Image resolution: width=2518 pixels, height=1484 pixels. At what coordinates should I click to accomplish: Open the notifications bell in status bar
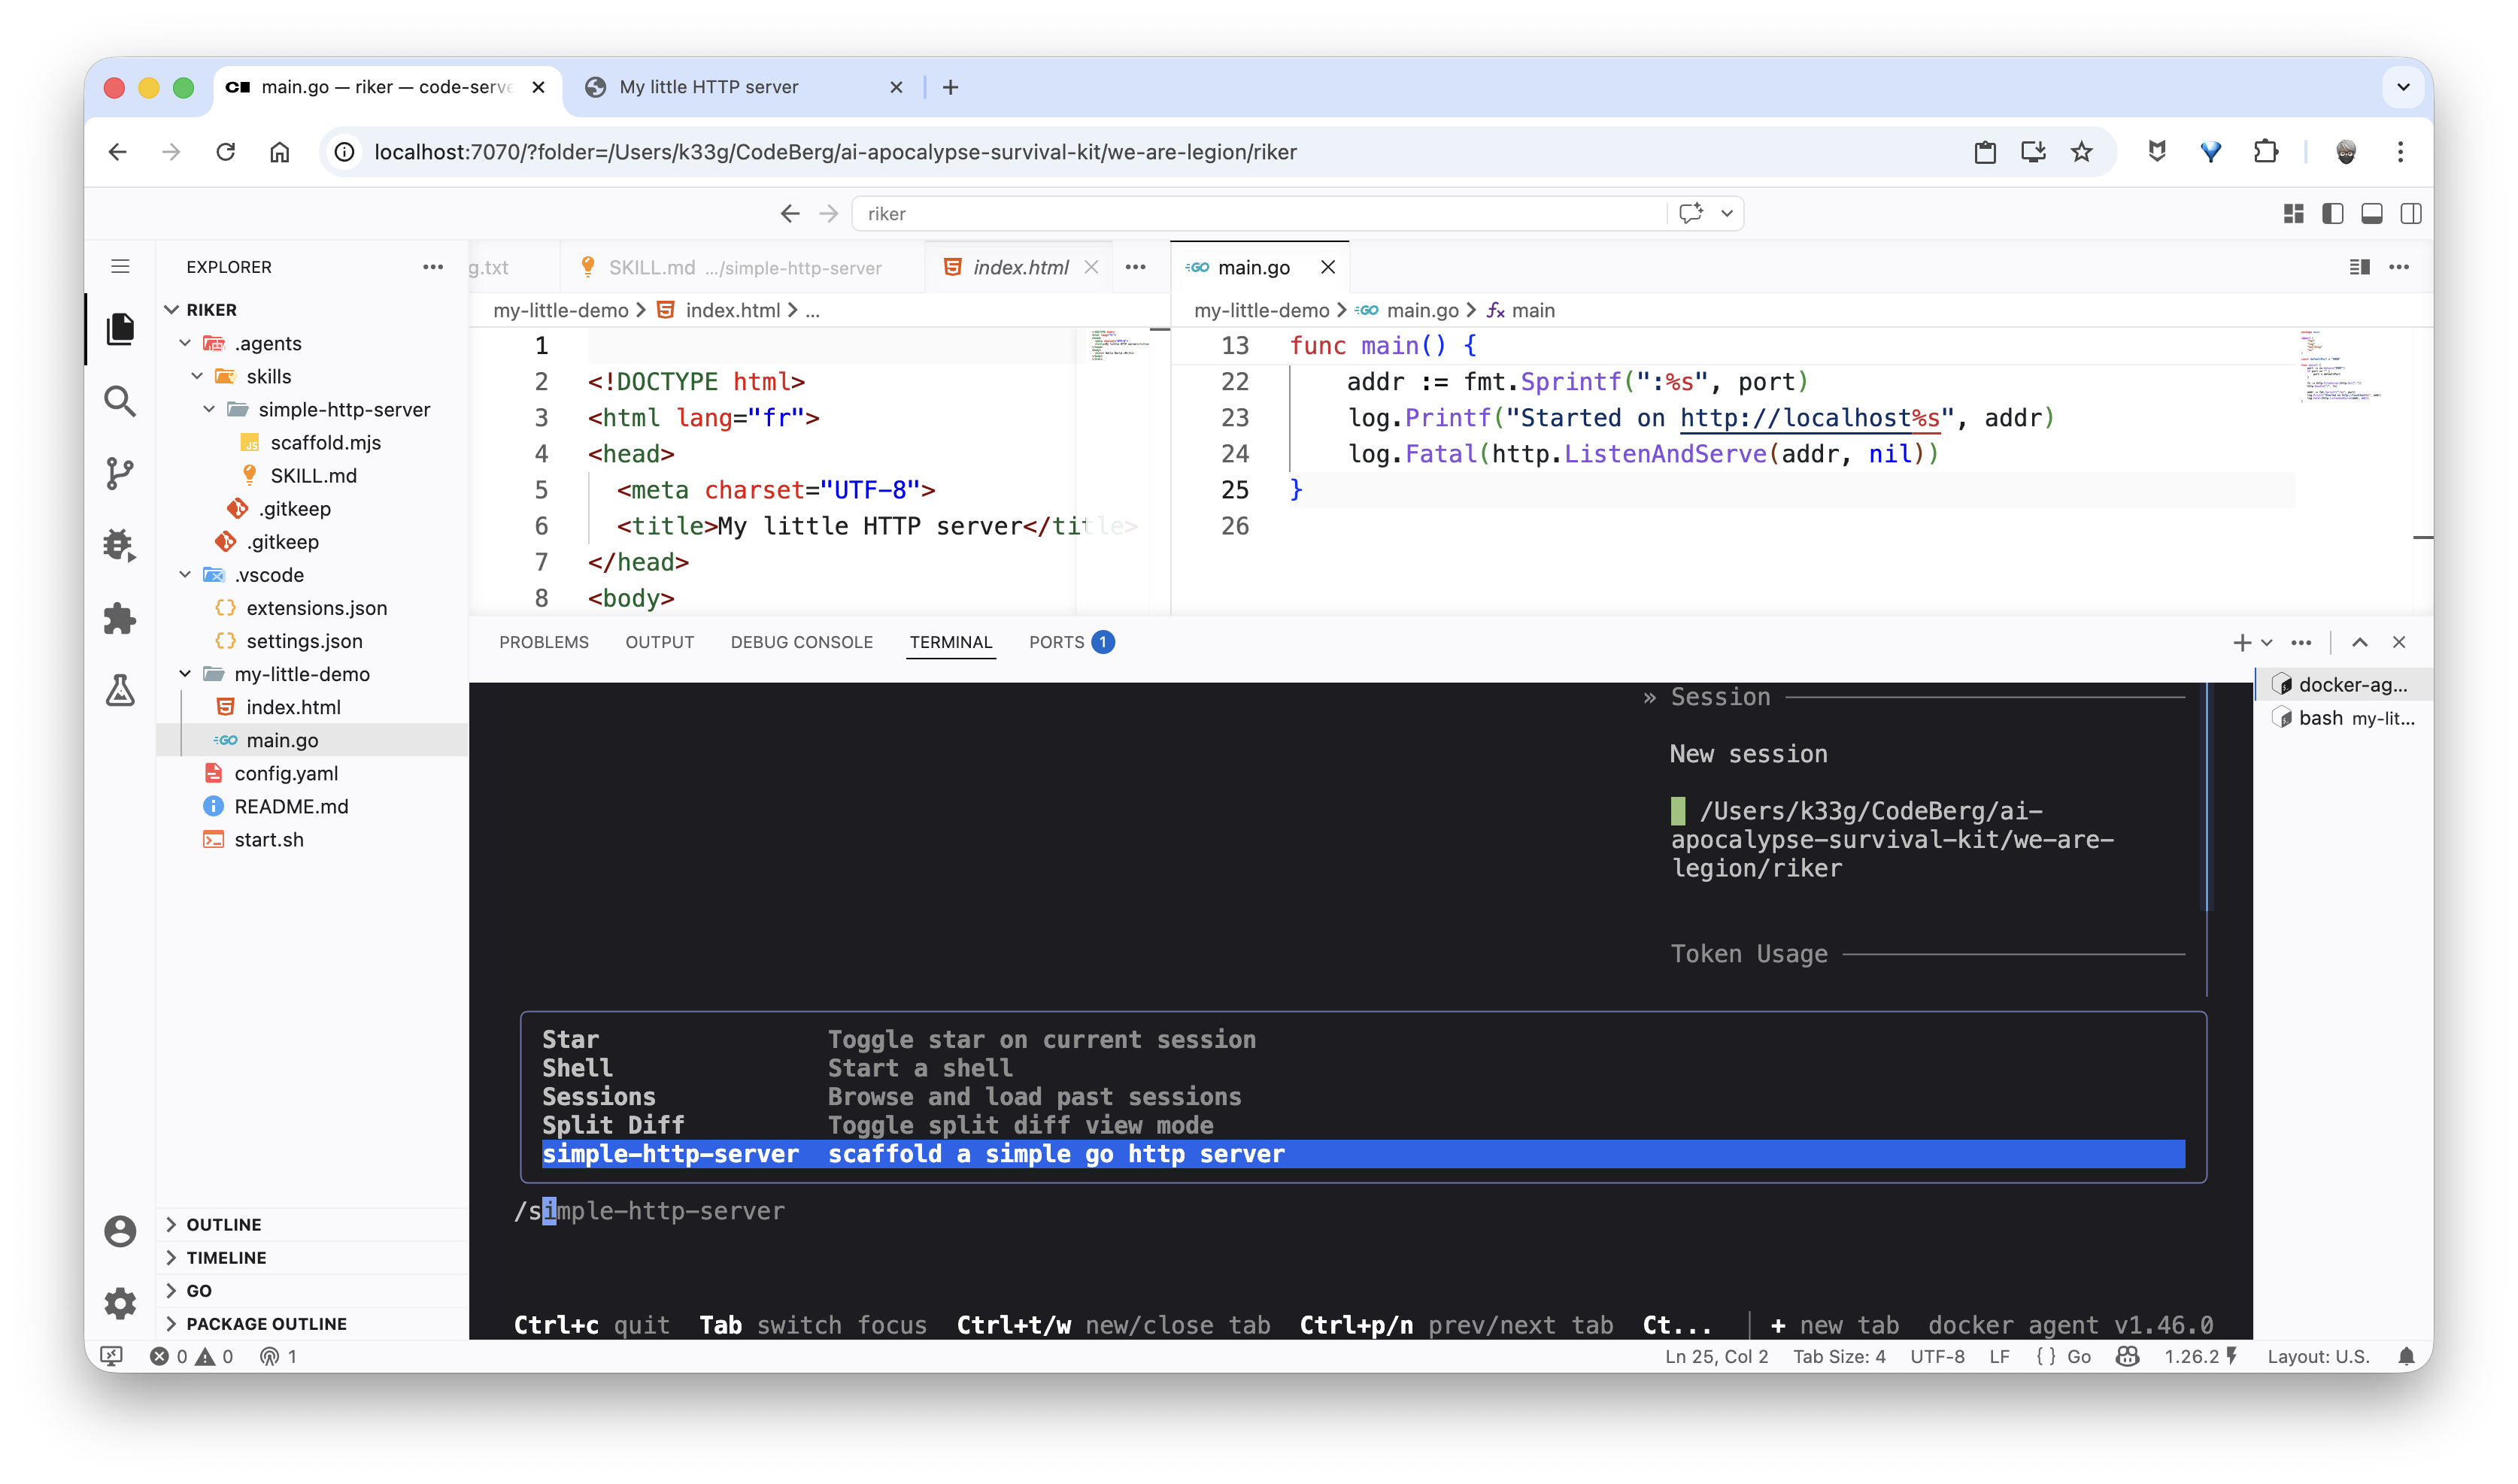(x=2406, y=1356)
